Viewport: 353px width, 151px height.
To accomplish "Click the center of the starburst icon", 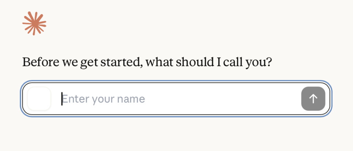I will 34,23.
